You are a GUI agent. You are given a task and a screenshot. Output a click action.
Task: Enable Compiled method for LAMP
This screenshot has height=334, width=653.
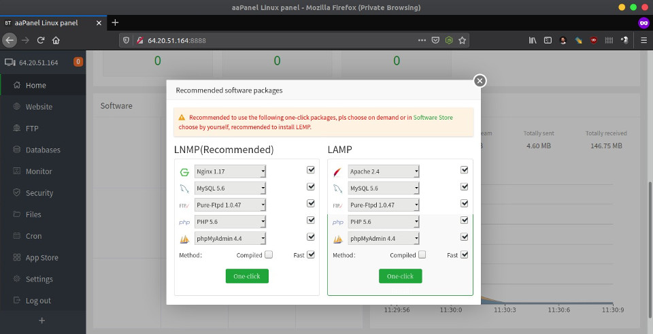[422, 254]
